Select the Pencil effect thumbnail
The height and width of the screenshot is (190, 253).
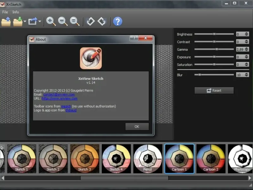148,158
